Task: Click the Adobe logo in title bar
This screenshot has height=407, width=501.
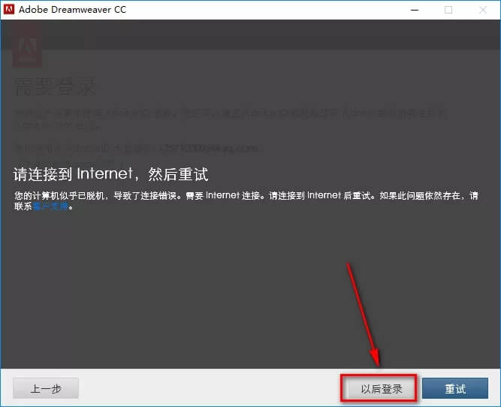Action: [8, 9]
